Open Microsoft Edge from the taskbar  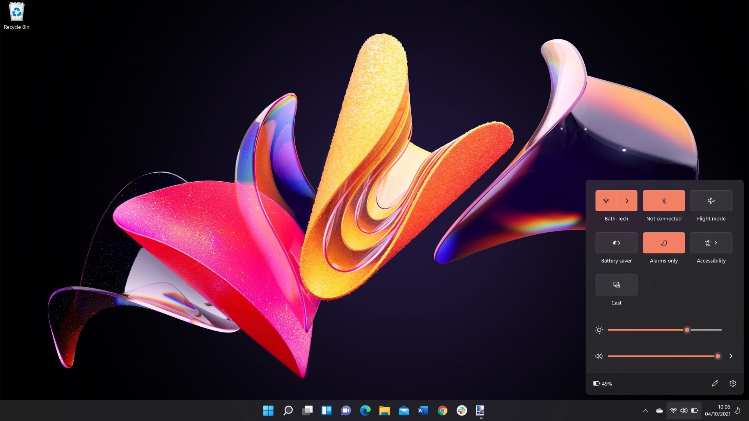click(x=365, y=410)
